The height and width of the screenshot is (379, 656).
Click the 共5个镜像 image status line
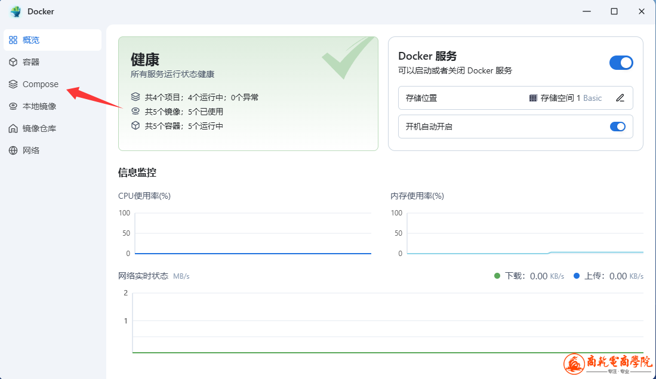[184, 111]
